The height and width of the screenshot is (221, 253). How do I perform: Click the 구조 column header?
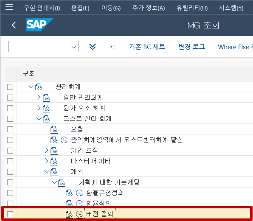click(x=28, y=74)
